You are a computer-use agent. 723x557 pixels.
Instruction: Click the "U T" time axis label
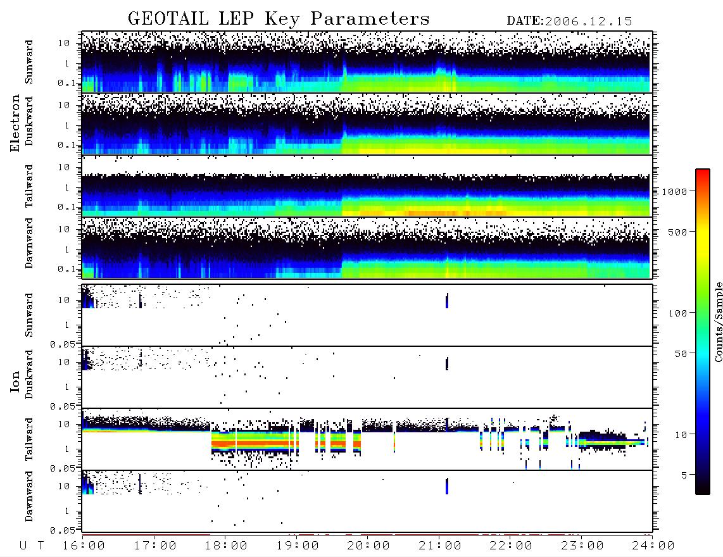32,546
